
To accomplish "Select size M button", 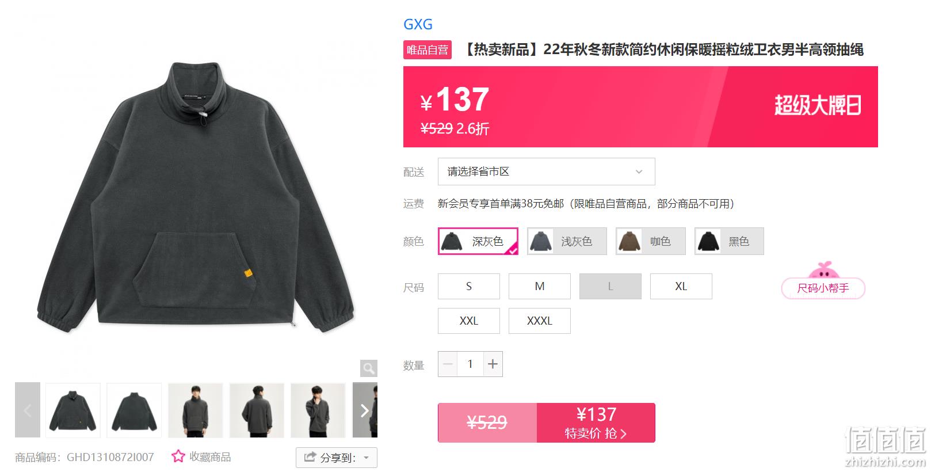I will 540,286.
